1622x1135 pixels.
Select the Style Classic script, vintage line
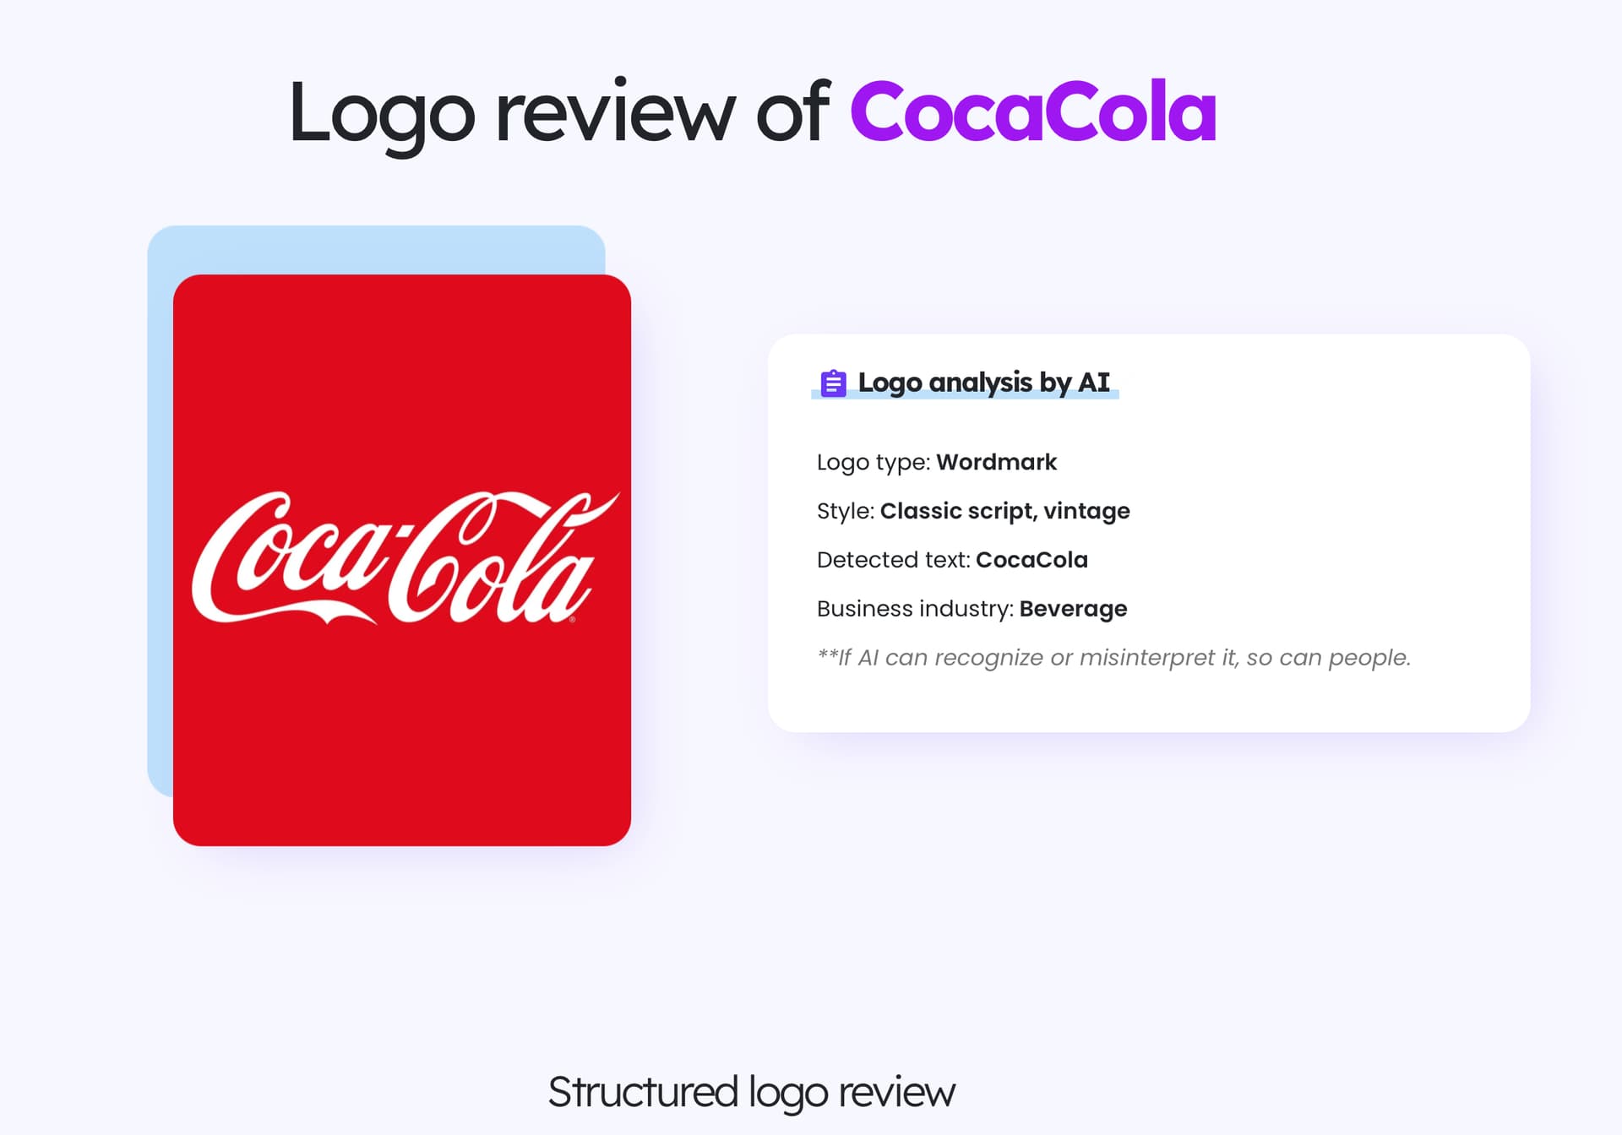pyautogui.click(x=973, y=511)
